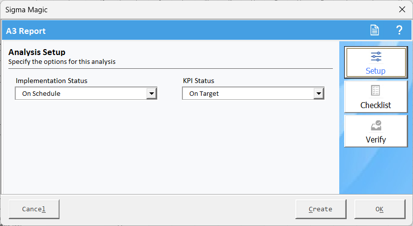Expand the KPI Status dropdown arrow

319,93
